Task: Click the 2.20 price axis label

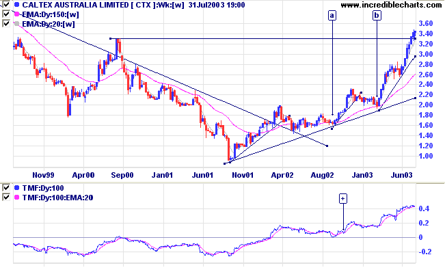Action: pyautogui.click(x=426, y=94)
